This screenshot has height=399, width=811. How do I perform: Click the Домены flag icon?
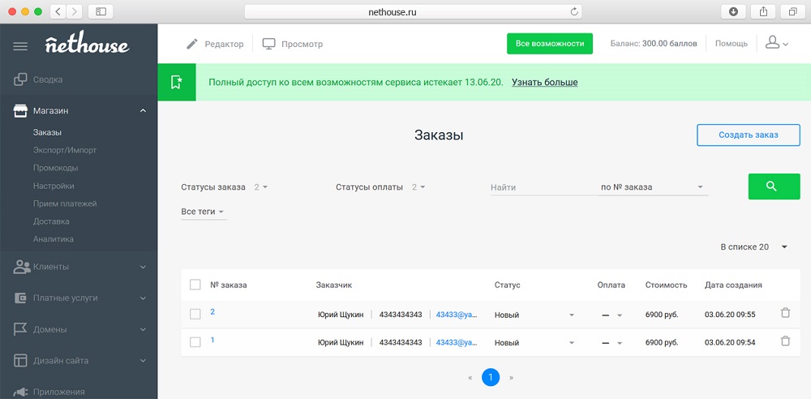coord(20,329)
